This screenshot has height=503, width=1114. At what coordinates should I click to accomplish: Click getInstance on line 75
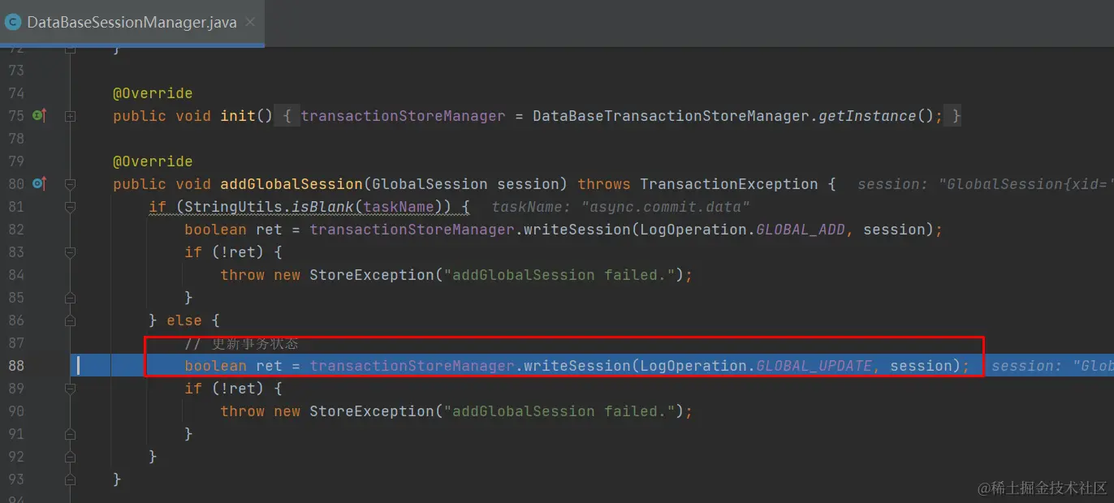(x=867, y=116)
